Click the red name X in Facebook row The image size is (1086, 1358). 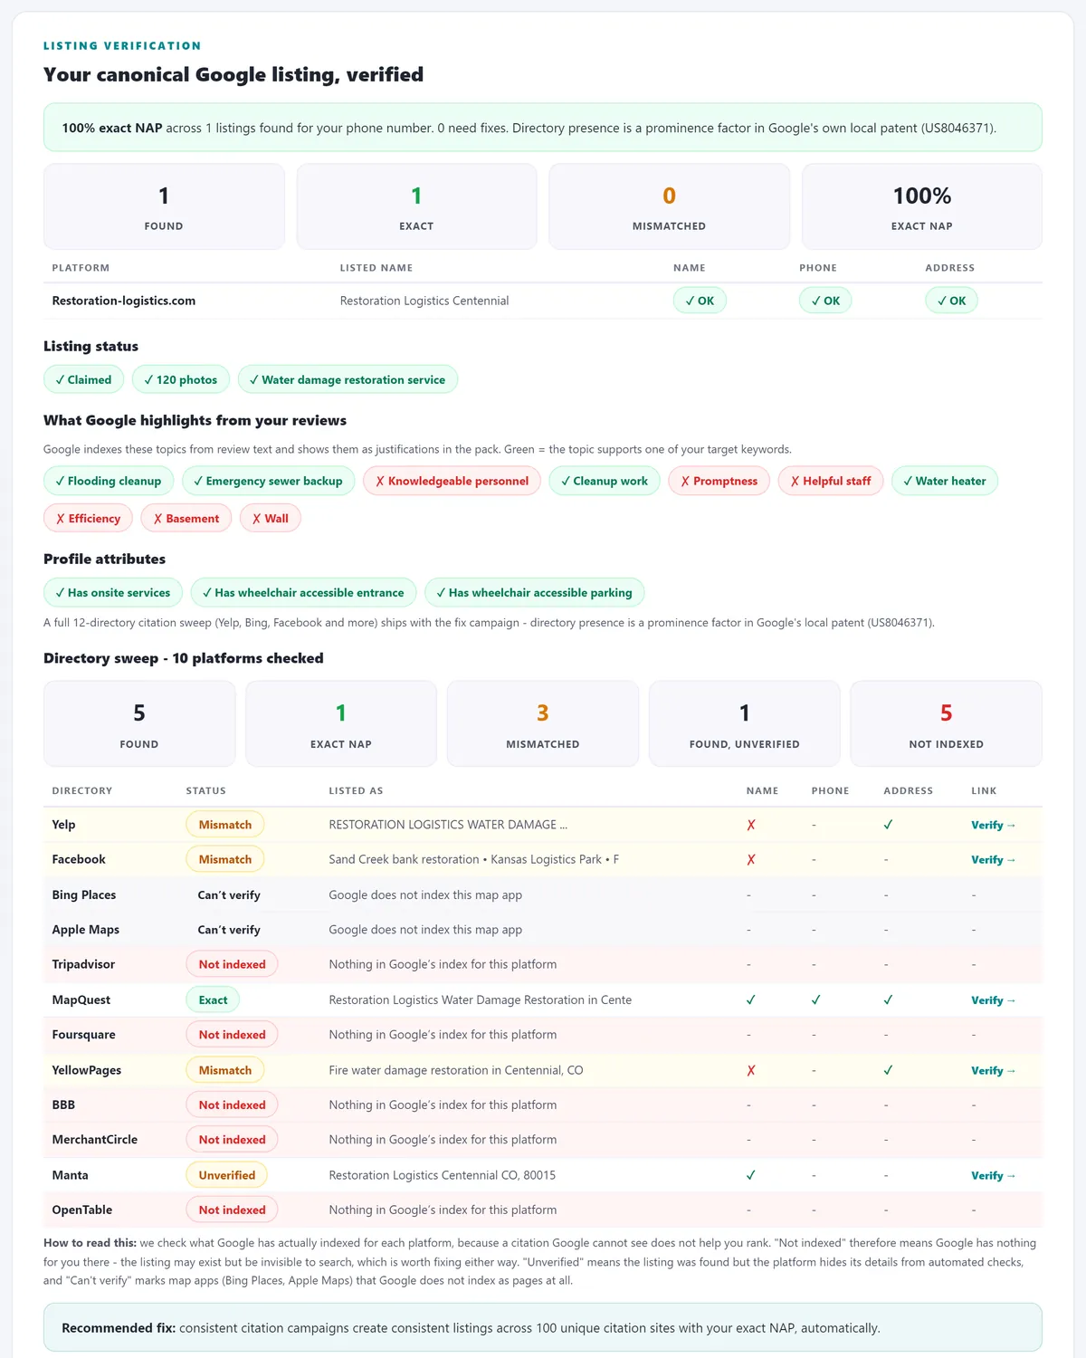pyautogui.click(x=751, y=859)
